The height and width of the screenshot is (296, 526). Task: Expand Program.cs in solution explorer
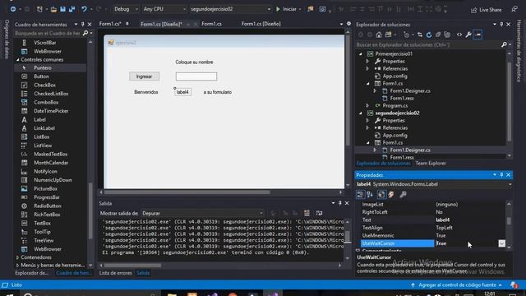click(x=367, y=106)
